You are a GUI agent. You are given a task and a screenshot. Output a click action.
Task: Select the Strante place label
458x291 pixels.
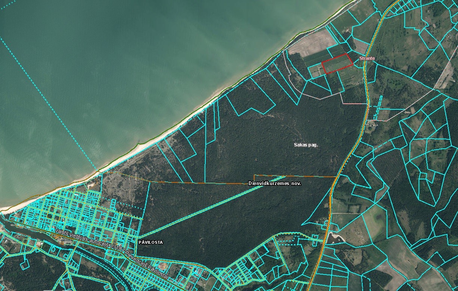pos(367,58)
